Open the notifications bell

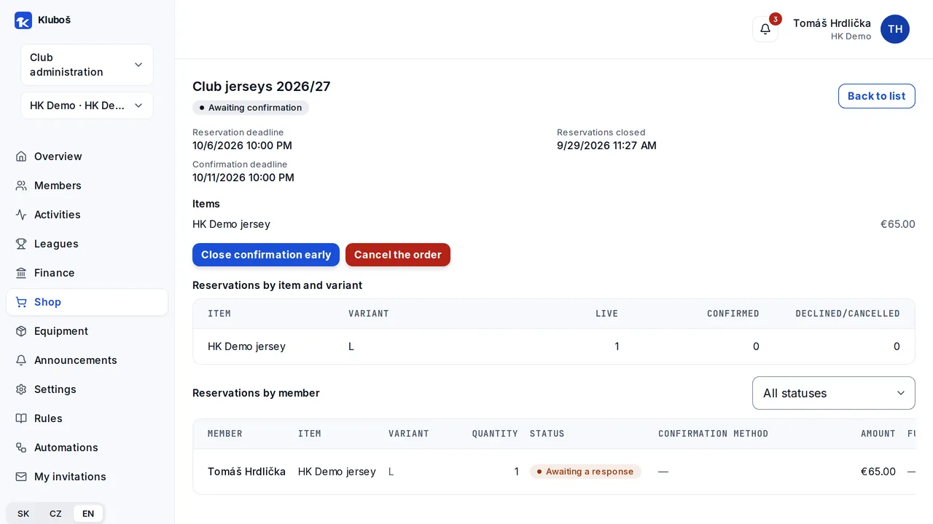[765, 29]
